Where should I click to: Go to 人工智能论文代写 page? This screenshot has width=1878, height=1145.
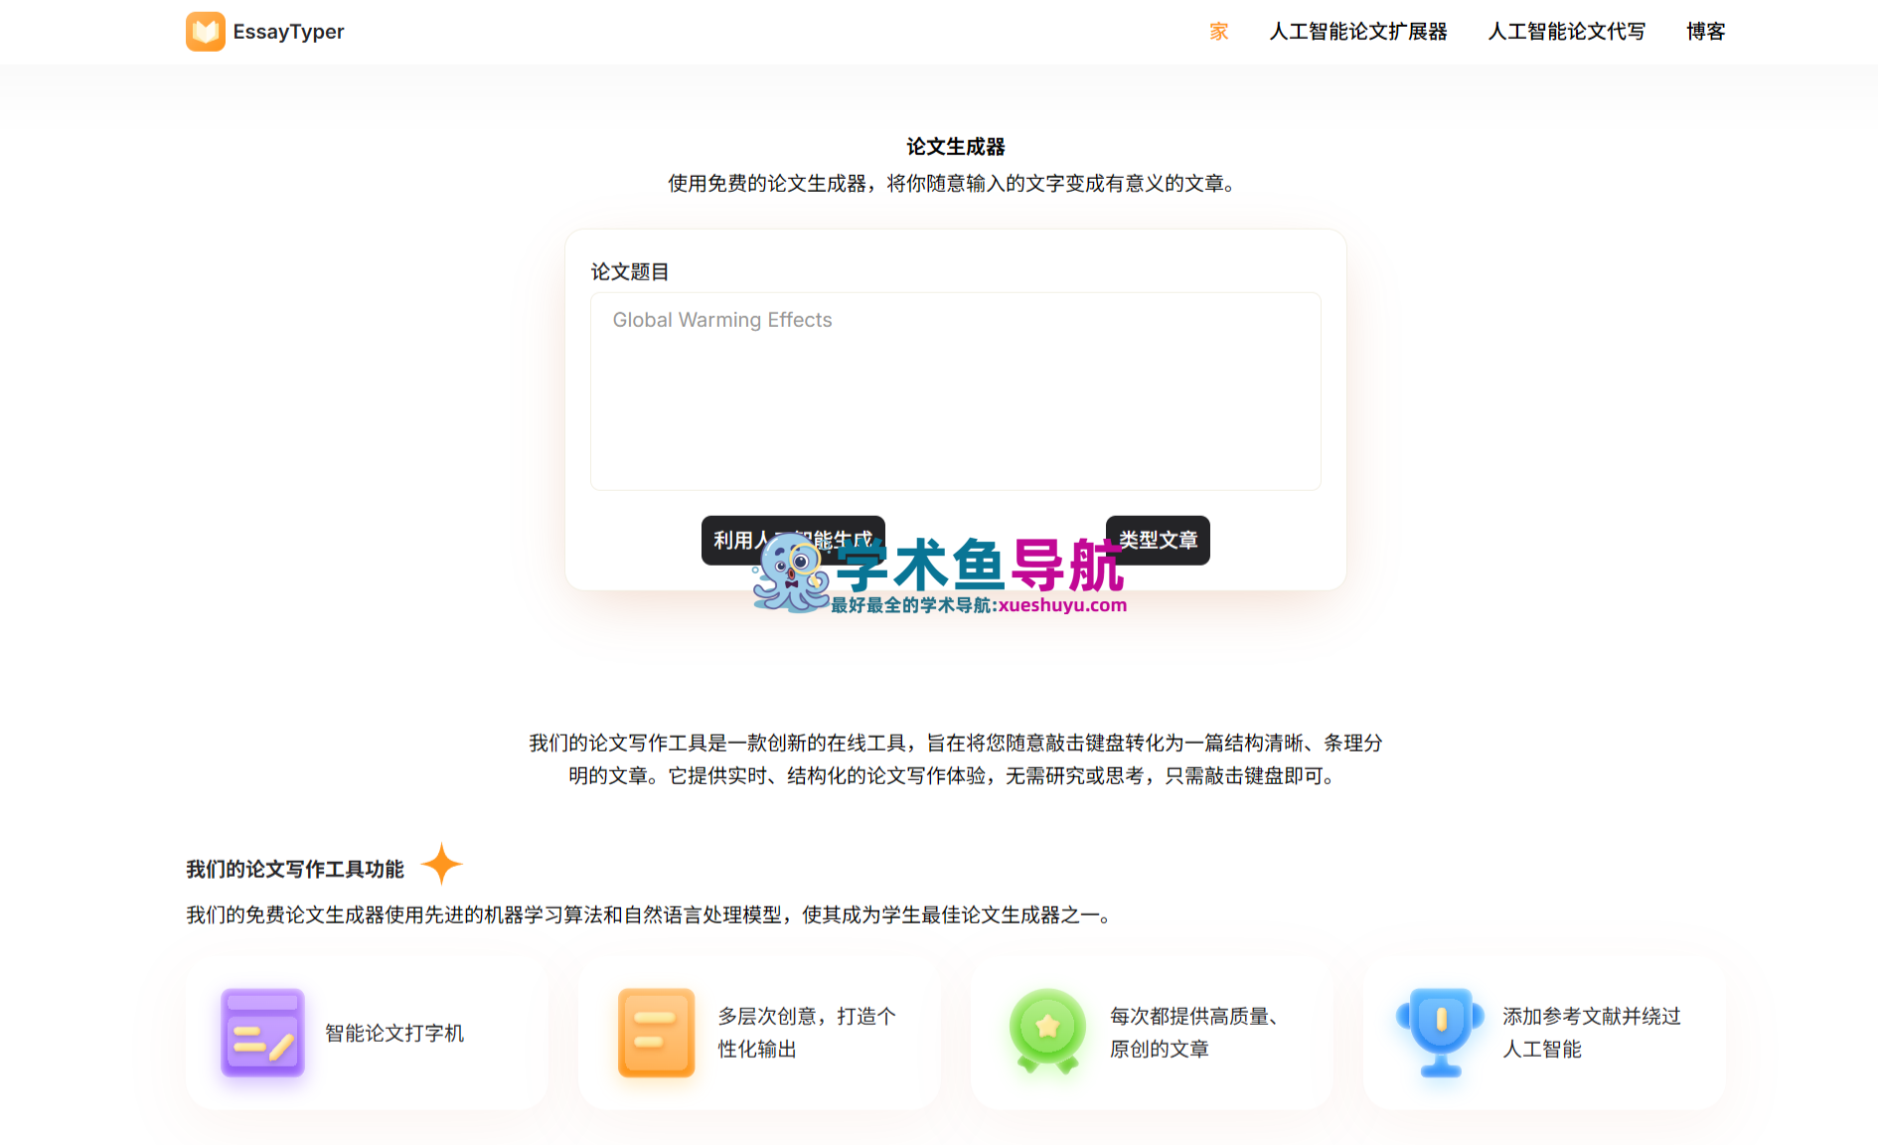click(x=1567, y=32)
